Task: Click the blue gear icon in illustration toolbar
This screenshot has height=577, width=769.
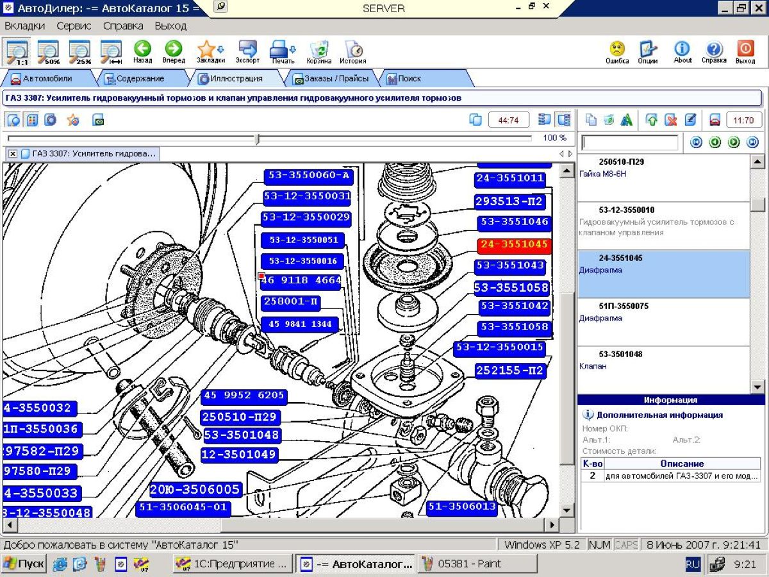Action: click(50, 120)
